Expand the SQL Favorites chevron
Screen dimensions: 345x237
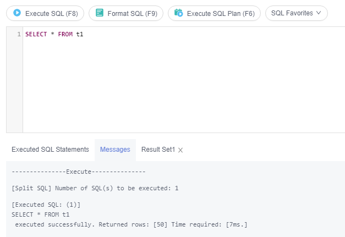[x=319, y=13]
